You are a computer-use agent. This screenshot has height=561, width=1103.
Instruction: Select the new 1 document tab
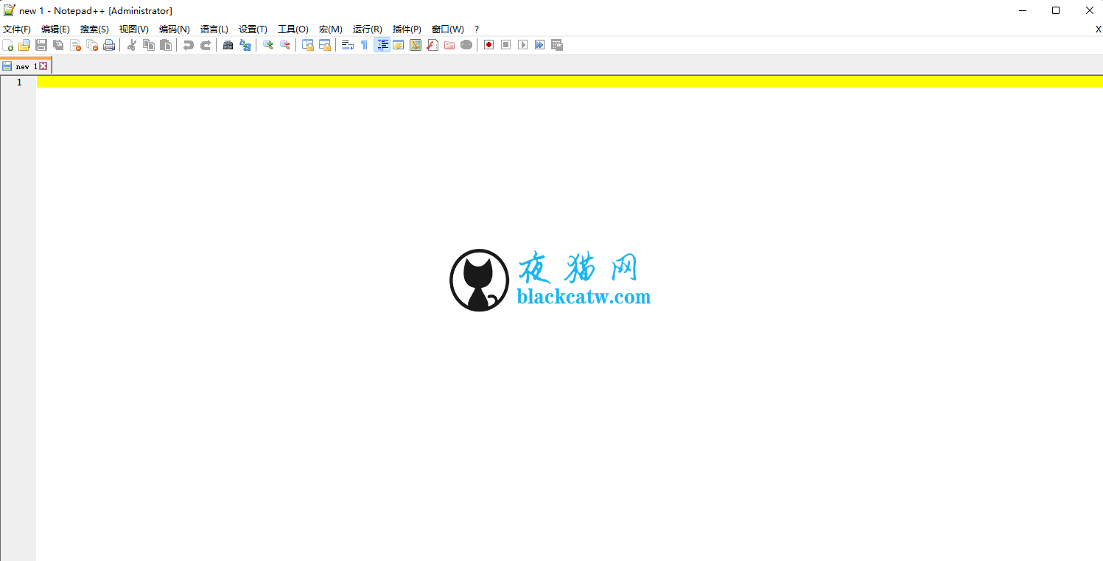coord(25,66)
